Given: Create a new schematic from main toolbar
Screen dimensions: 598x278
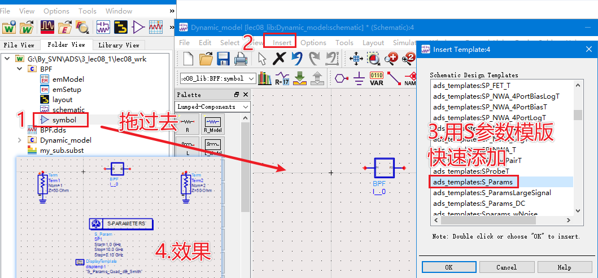Looking at the screenshot, I should click(x=103, y=28).
